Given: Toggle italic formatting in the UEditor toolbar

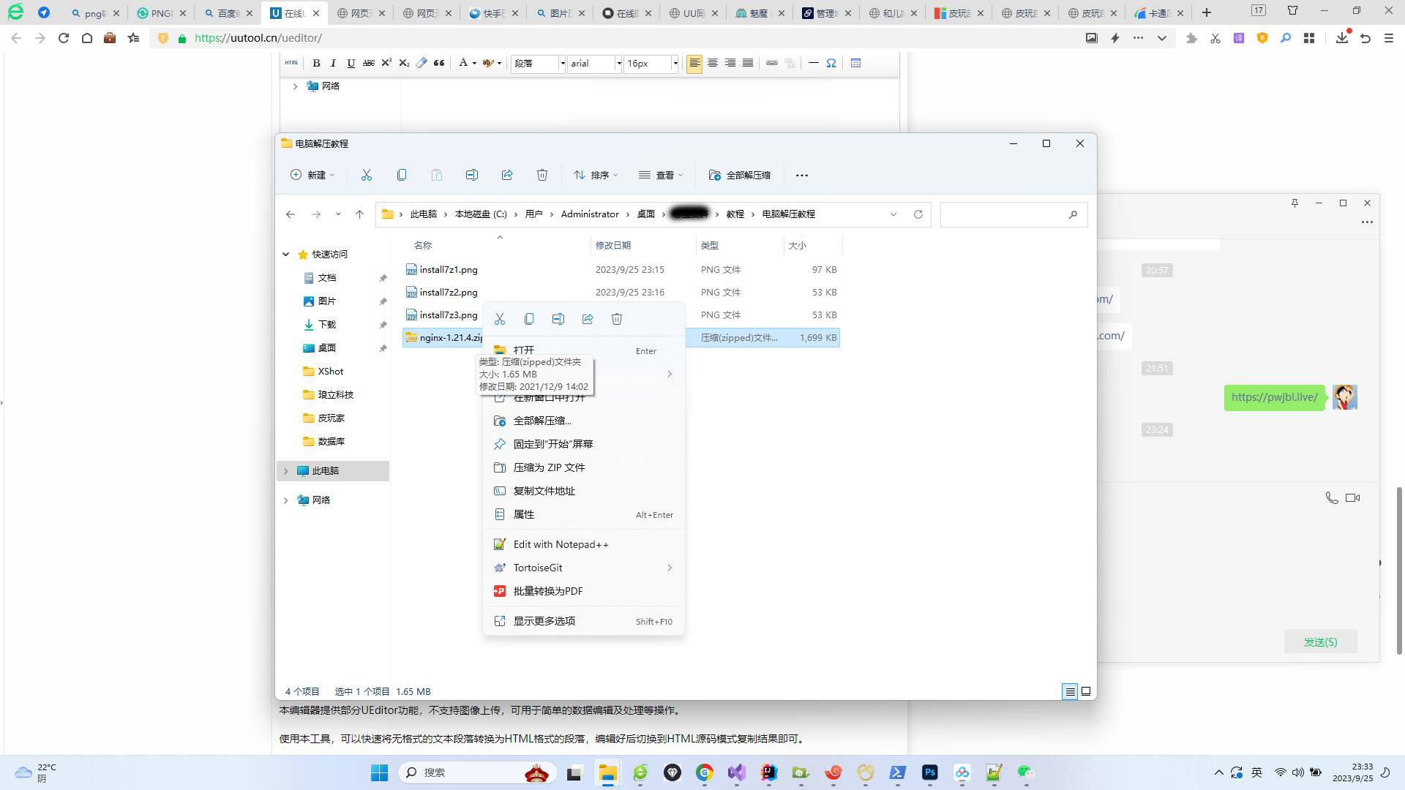Looking at the screenshot, I should [334, 64].
